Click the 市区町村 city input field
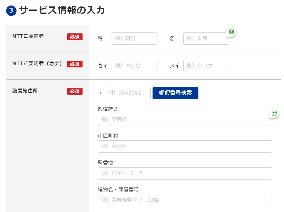The image size is (284, 212). (x=185, y=146)
